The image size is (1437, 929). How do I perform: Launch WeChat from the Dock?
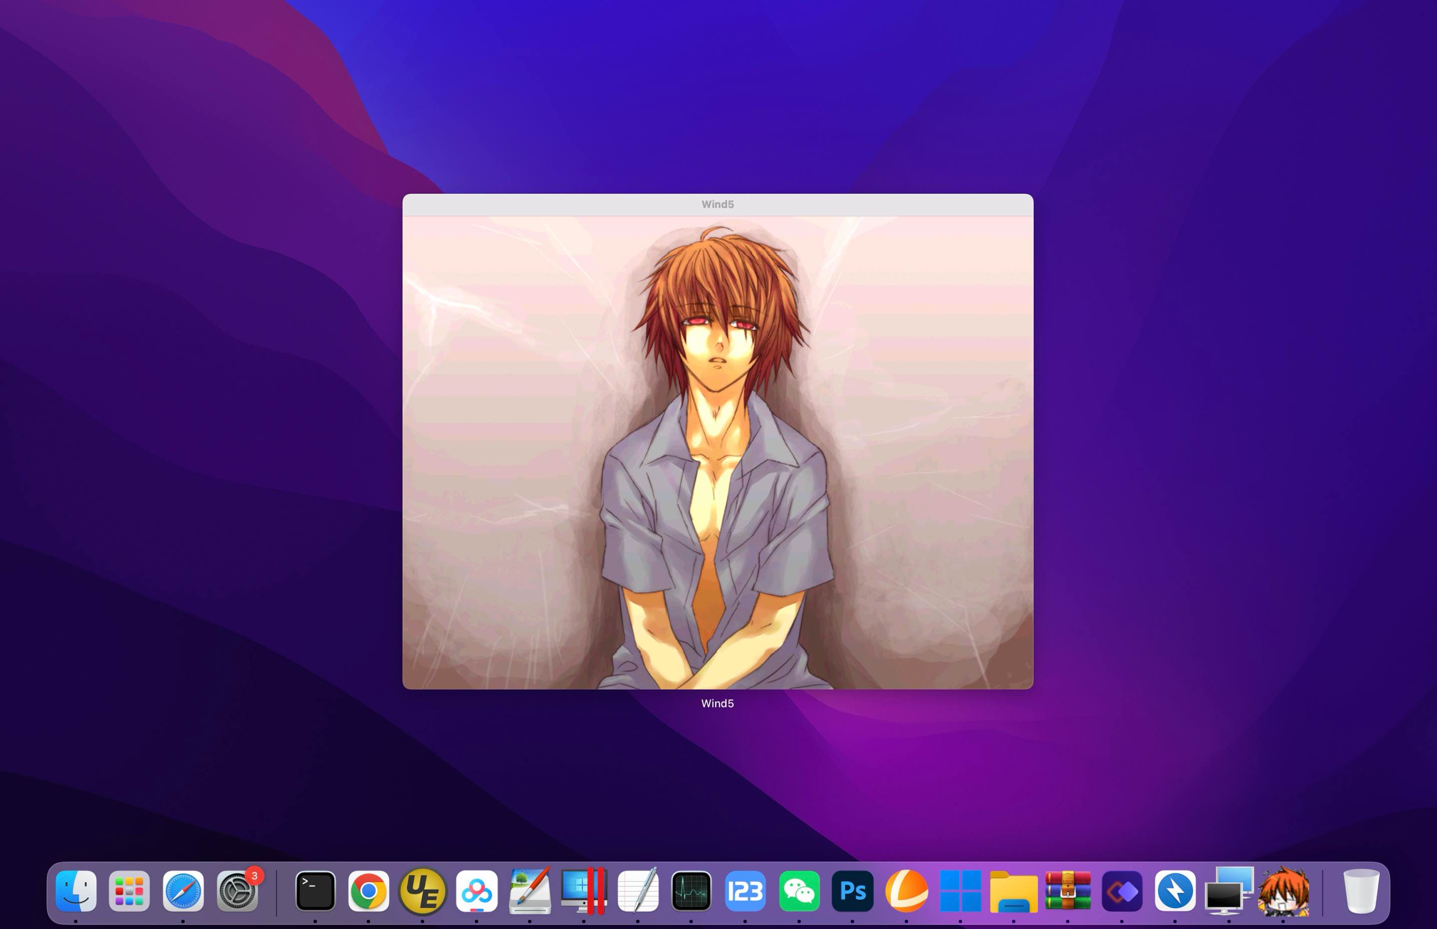(799, 891)
